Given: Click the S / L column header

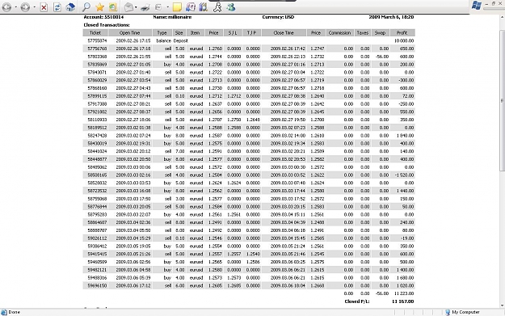Looking at the screenshot, I should click(x=233, y=33).
